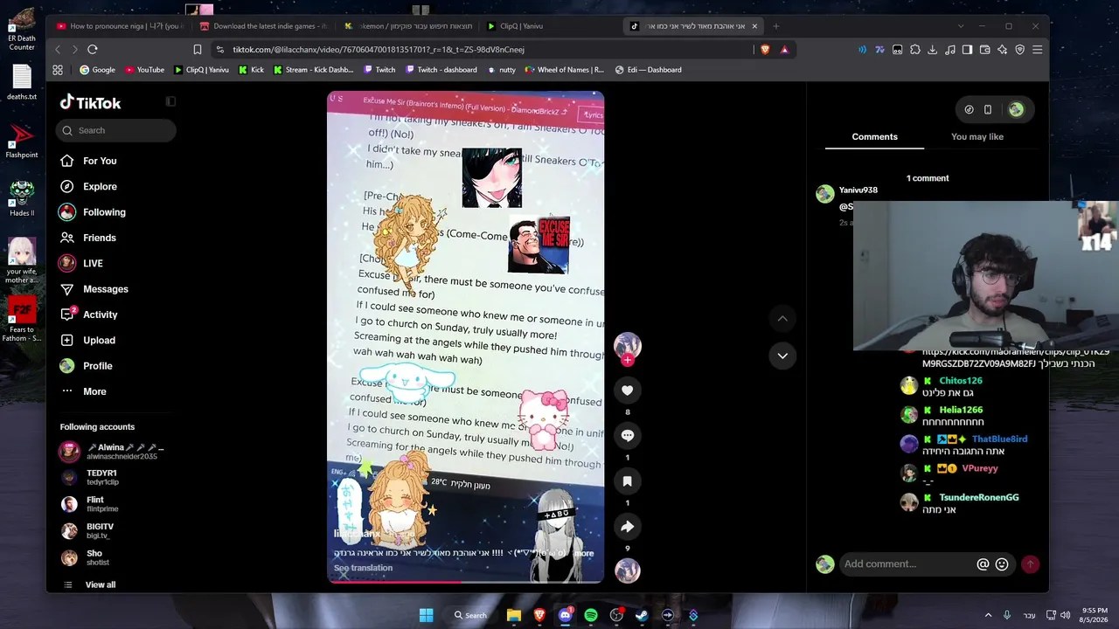Expand the caption with more
The width and height of the screenshot is (1119, 629).
584,553
